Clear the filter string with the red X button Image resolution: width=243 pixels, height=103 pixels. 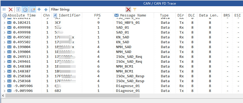coord(128,10)
